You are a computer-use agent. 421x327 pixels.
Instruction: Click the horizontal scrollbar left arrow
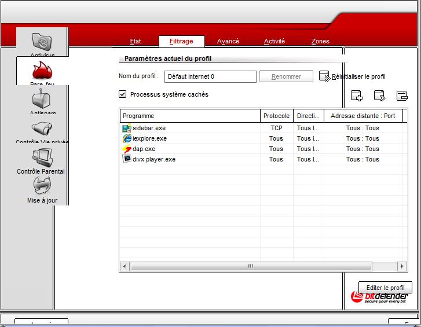pyautogui.click(x=125, y=266)
